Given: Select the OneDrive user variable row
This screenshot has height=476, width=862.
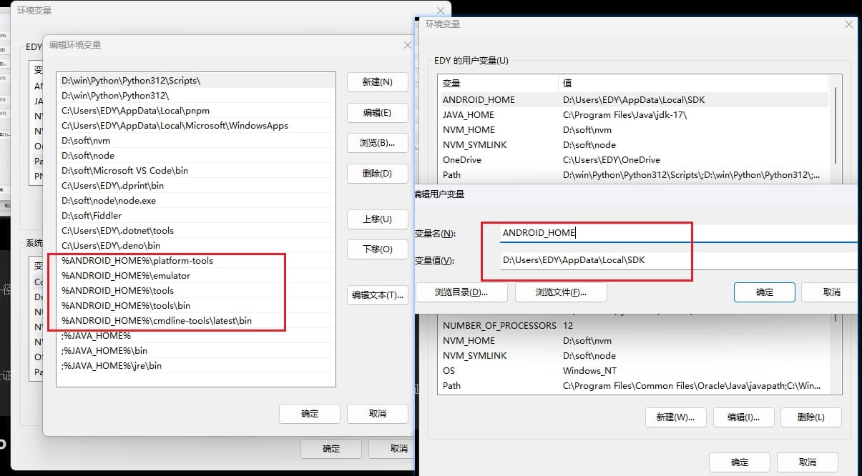Looking at the screenshot, I should [634, 160].
